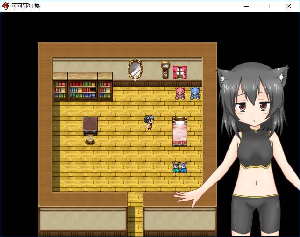Click the cat girl's outstretched hand
This screenshot has width=300, height=237.
(186, 199)
